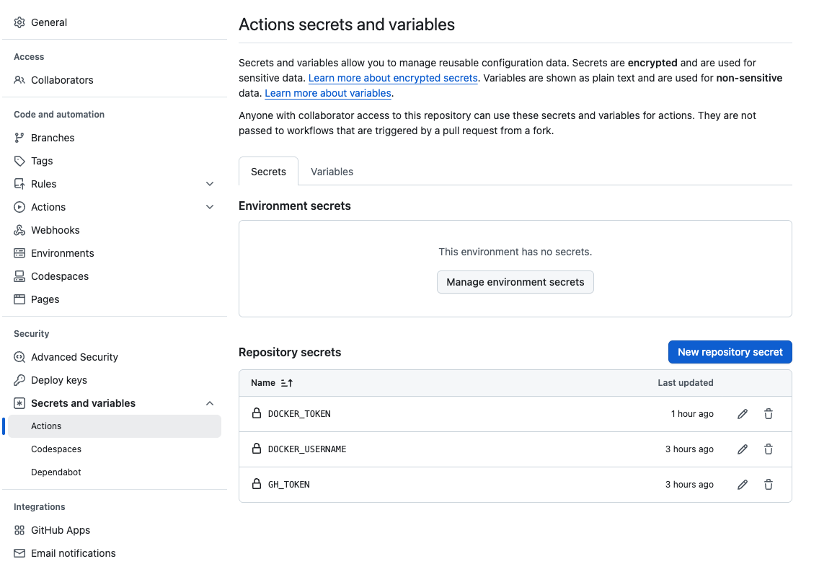Click pencil icon for GH_TOKEN
The image size is (819, 577).
(743, 485)
